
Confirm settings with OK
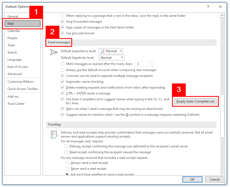192,179
